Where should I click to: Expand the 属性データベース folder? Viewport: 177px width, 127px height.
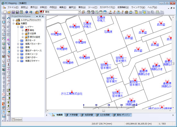(18, 51)
